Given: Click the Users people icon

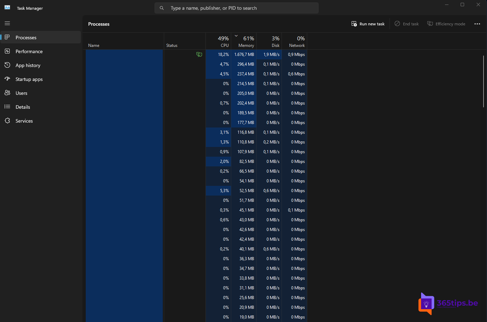Looking at the screenshot, I should [7, 93].
